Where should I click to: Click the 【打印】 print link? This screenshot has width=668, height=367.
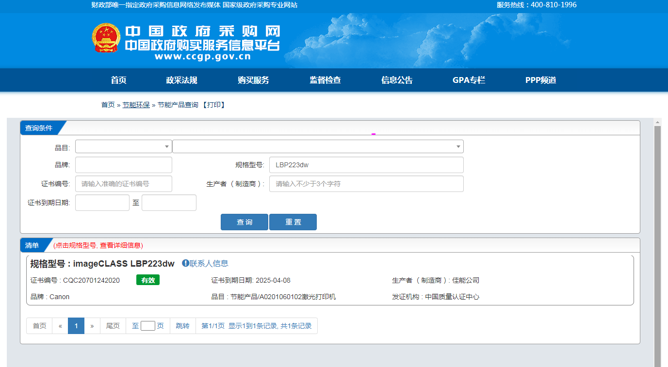[213, 105]
